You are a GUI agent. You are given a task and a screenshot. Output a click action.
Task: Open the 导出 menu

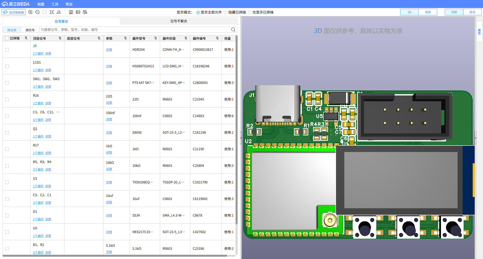pyautogui.click(x=69, y=4)
